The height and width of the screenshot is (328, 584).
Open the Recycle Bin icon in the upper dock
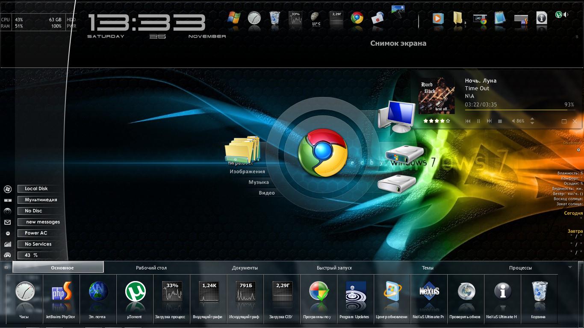pos(274,18)
